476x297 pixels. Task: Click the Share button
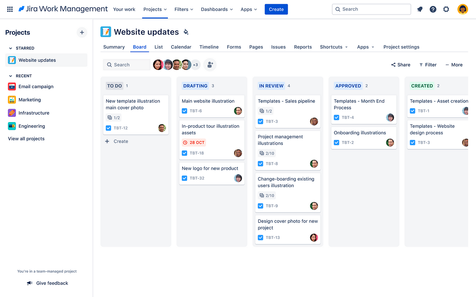pos(401,65)
